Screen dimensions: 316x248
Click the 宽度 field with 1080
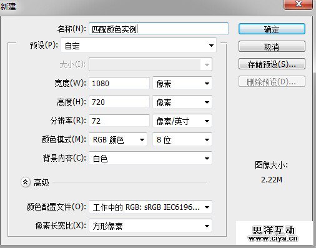tap(119, 83)
